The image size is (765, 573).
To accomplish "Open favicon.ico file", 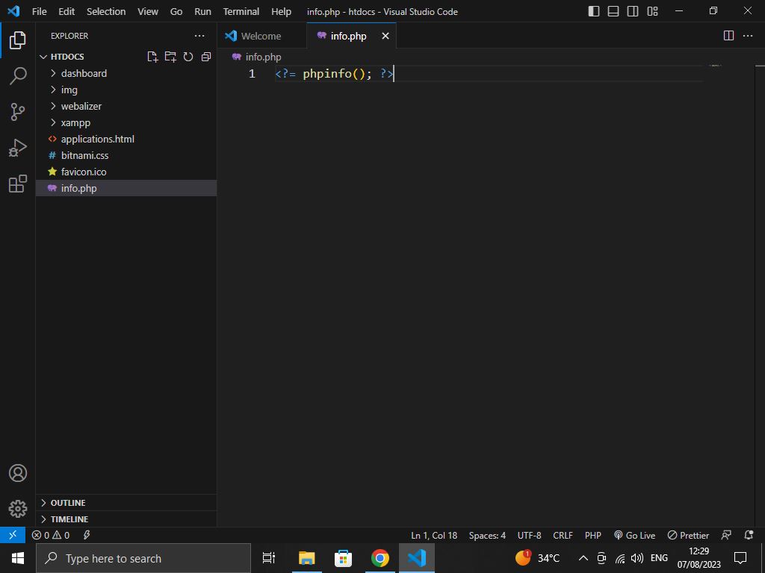I will click(126, 172).
